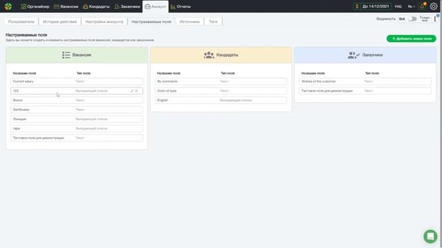
Task: Select the Локация field row
Action: [77, 119]
